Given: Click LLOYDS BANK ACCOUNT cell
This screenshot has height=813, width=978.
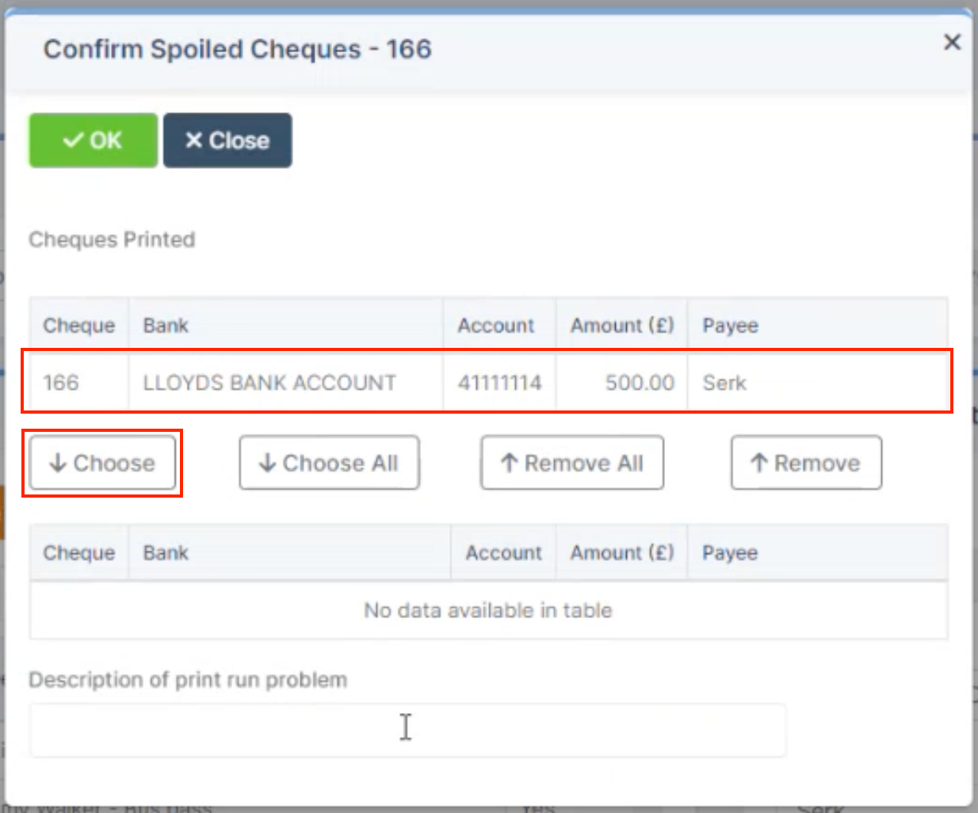Looking at the screenshot, I should pyautogui.click(x=286, y=383).
